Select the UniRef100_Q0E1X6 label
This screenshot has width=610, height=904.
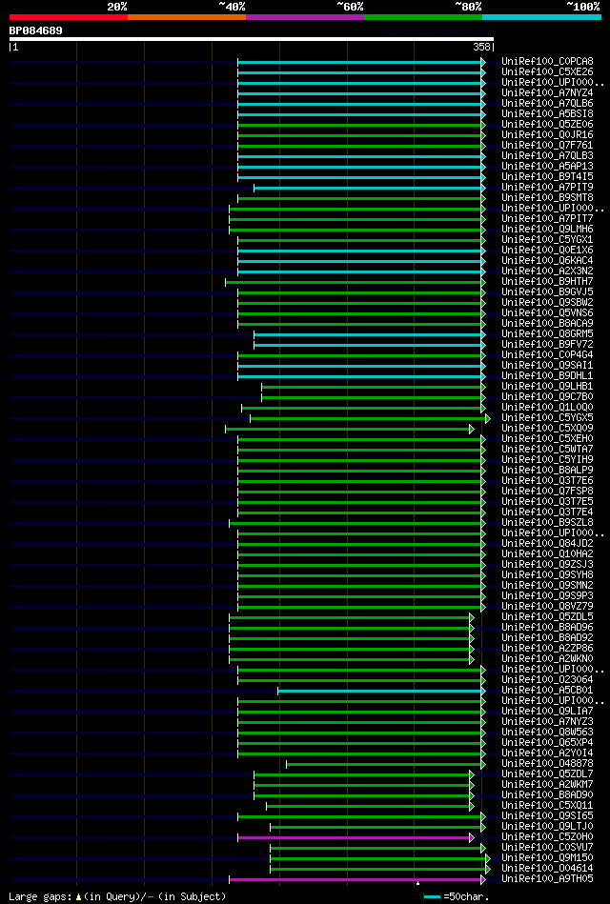547,251
